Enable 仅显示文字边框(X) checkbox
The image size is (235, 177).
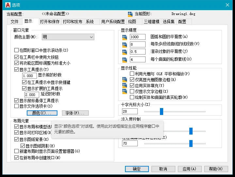tap(132, 91)
